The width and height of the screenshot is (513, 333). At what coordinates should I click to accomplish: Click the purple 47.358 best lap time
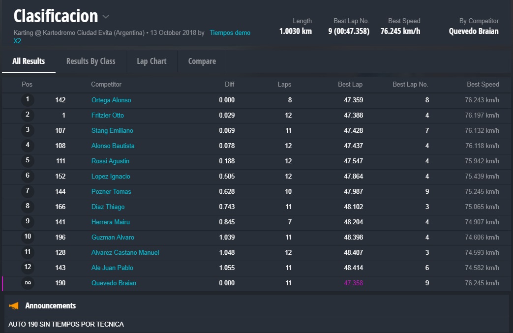pos(353,283)
